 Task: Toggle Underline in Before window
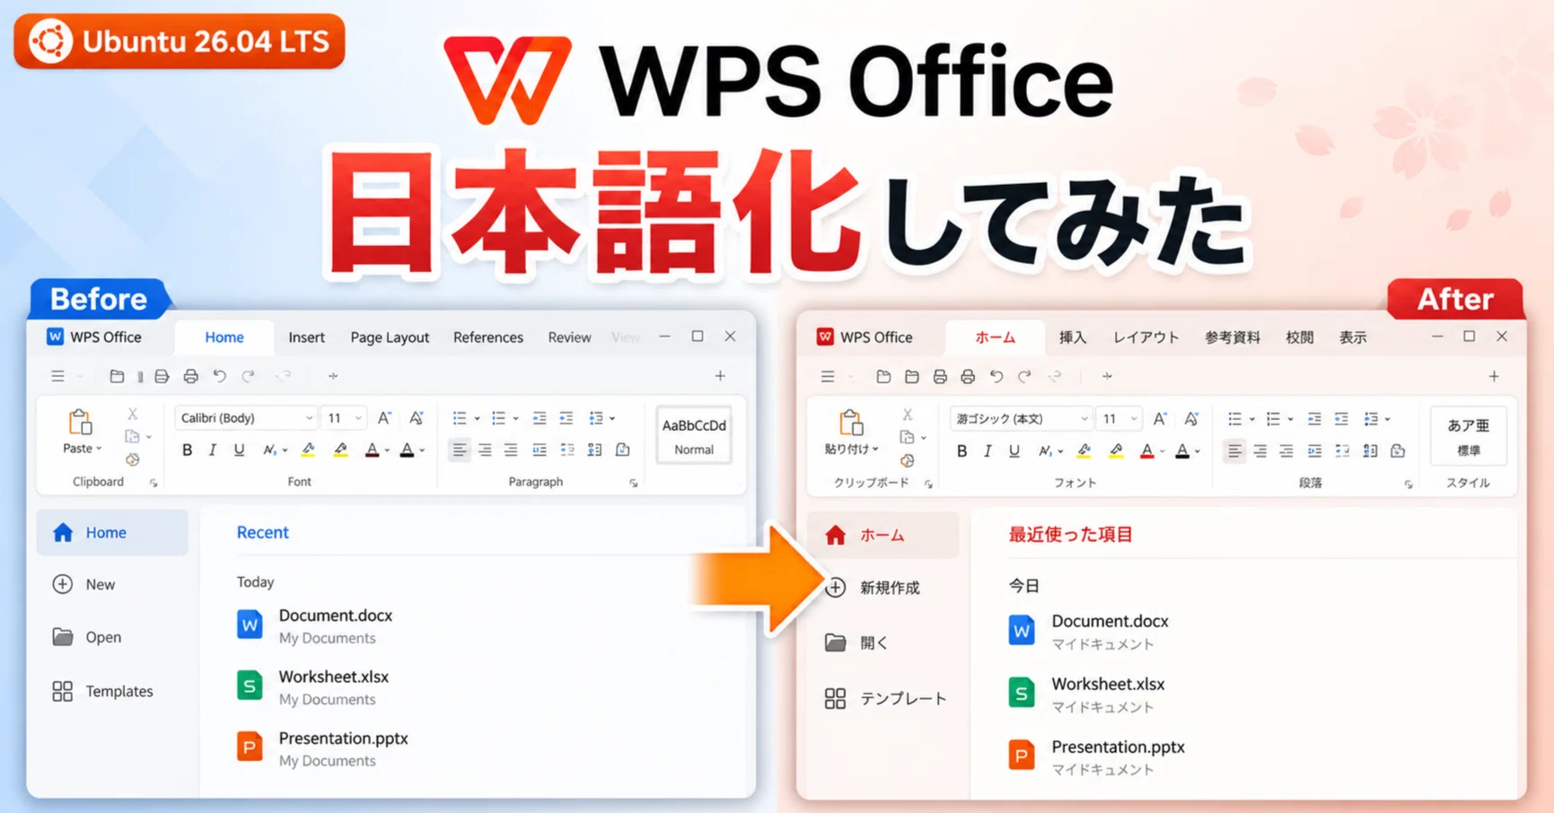click(239, 450)
